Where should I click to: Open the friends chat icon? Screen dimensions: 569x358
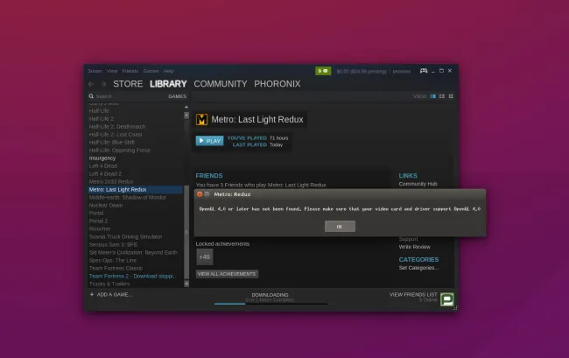[x=447, y=299]
